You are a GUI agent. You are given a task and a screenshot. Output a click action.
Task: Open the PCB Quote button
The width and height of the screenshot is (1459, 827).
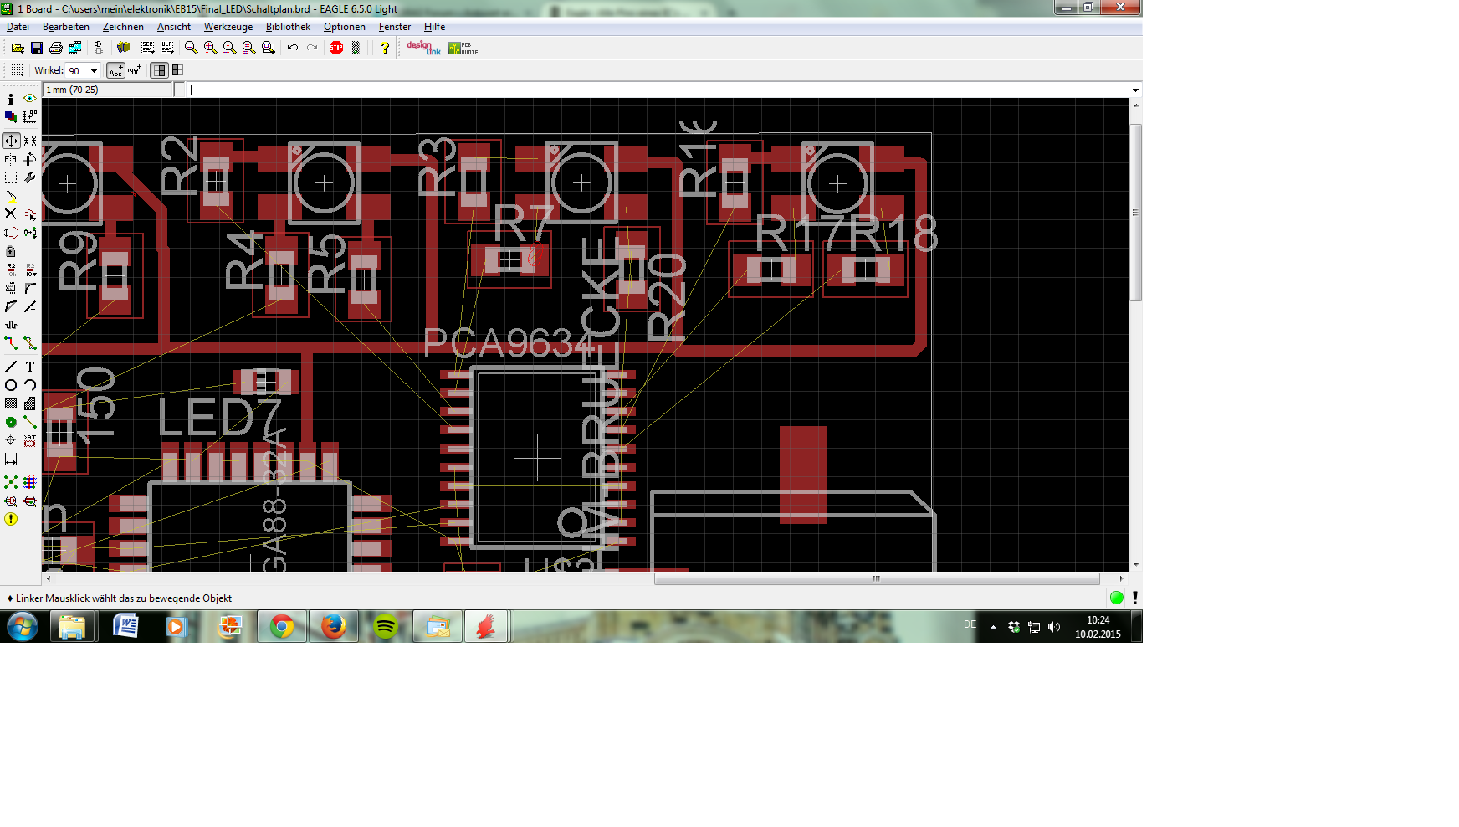(463, 49)
